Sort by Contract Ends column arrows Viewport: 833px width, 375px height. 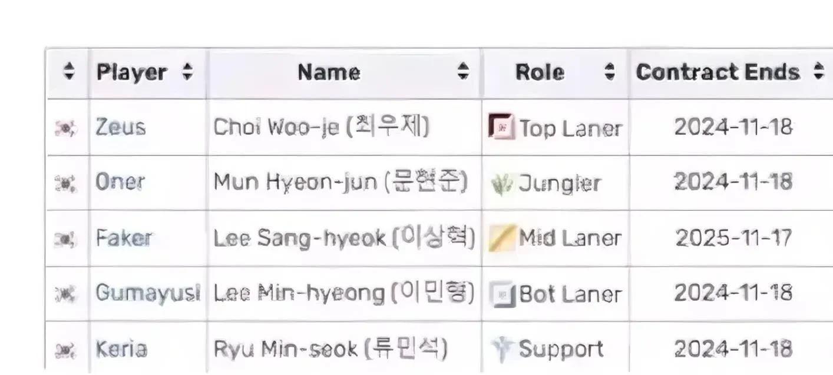[818, 72]
